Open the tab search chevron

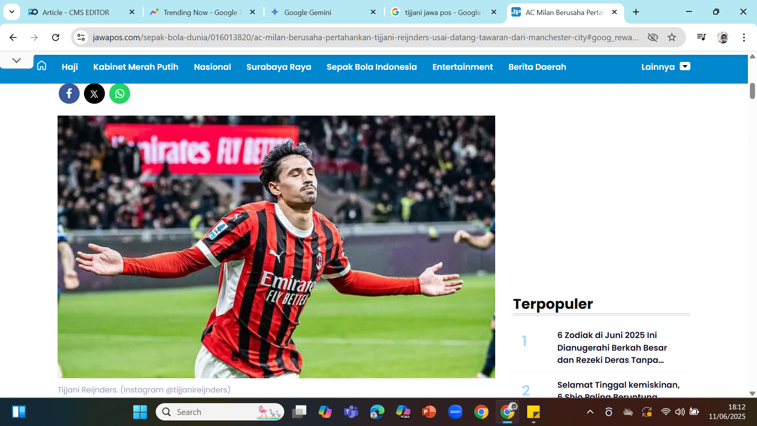pyautogui.click(x=12, y=12)
